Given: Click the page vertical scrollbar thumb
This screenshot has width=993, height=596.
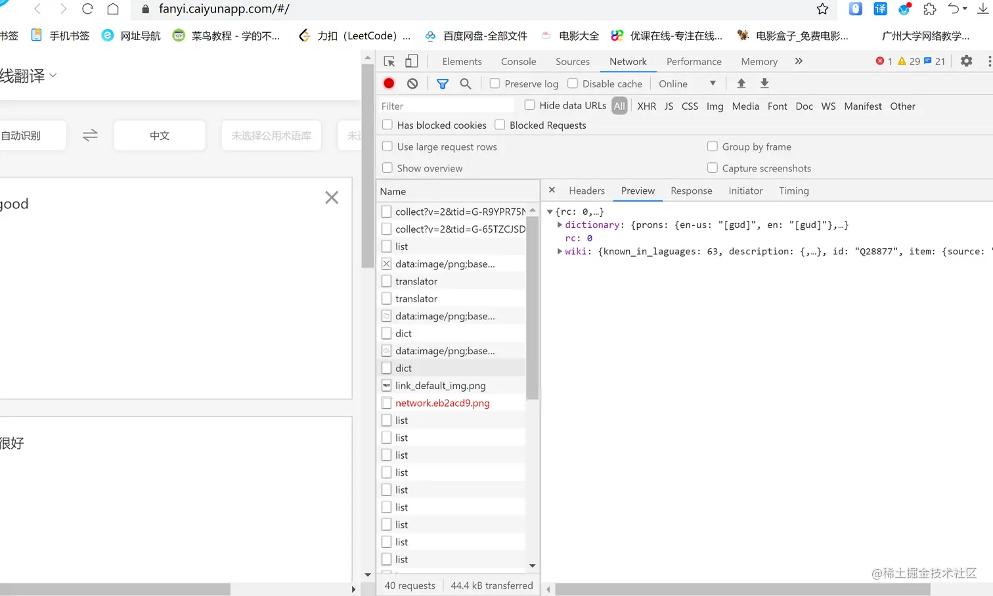Looking at the screenshot, I should [x=367, y=166].
